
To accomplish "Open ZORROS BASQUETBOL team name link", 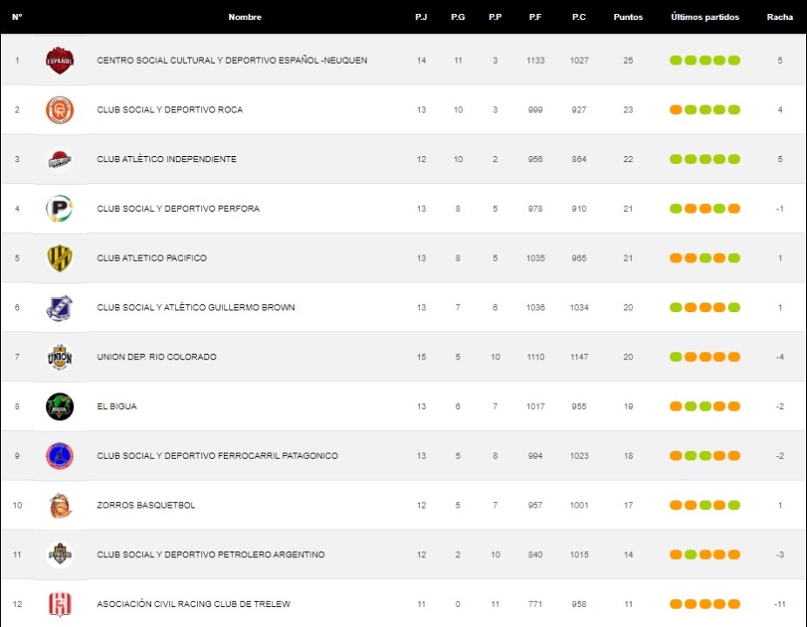I will (146, 506).
